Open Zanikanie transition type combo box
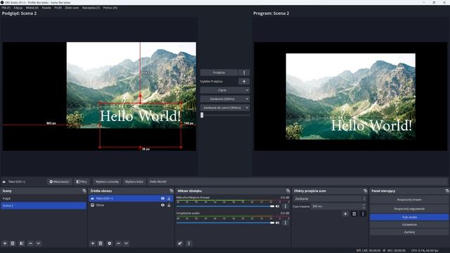Viewport: 450px width, 253px height. [330, 199]
